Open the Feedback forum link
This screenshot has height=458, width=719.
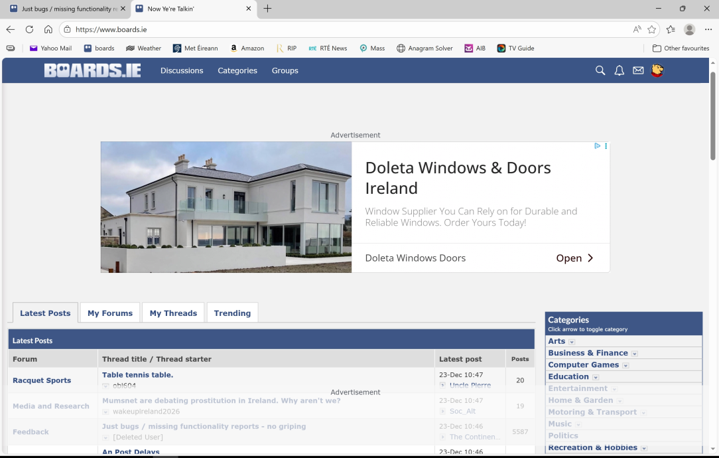pos(31,432)
